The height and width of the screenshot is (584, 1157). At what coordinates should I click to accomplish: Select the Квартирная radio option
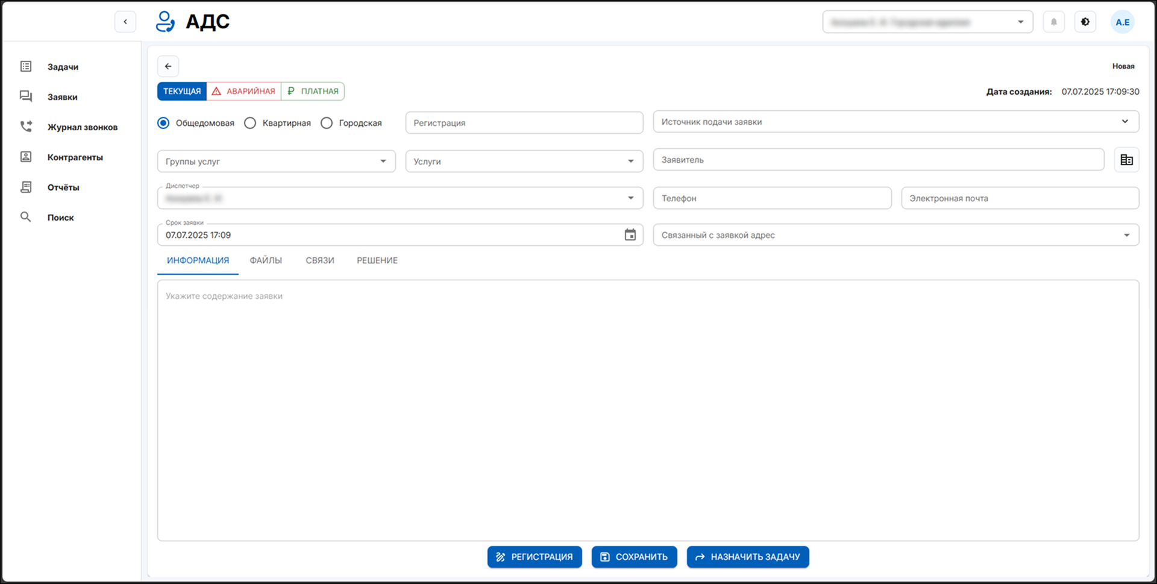(x=250, y=123)
